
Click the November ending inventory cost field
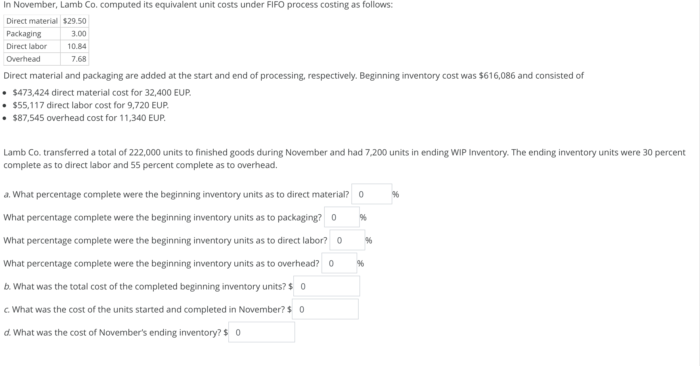tap(261, 332)
